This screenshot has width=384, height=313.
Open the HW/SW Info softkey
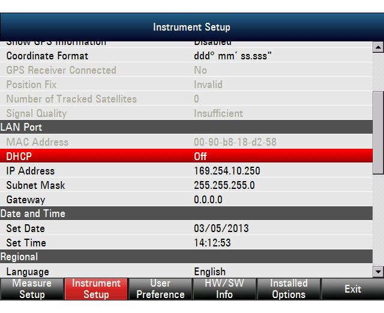(x=224, y=289)
